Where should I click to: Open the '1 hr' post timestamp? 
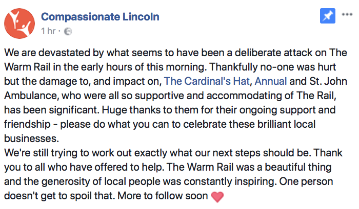click(48, 31)
